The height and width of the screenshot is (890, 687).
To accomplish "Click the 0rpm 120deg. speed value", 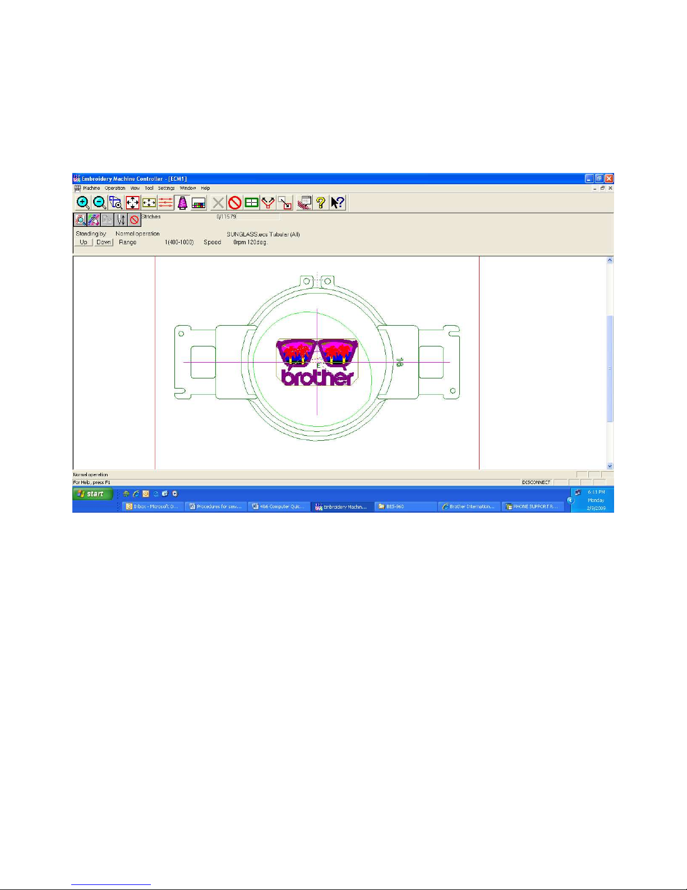I will [250, 242].
